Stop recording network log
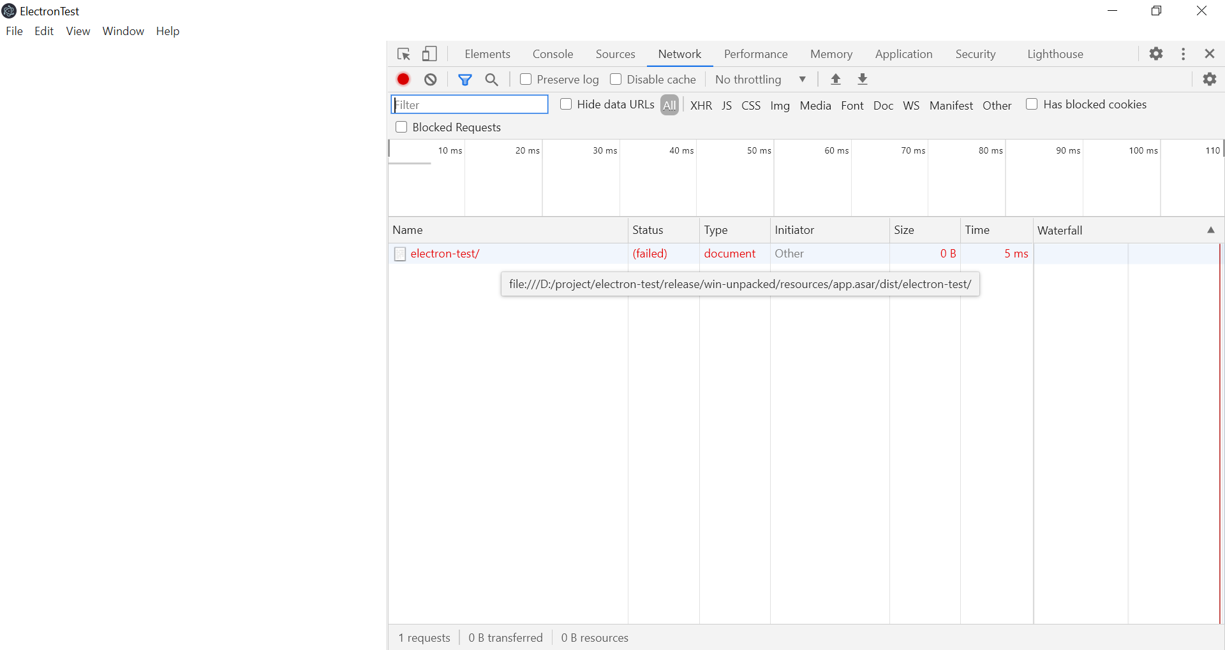The width and height of the screenshot is (1225, 650). pyautogui.click(x=403, y=79)
